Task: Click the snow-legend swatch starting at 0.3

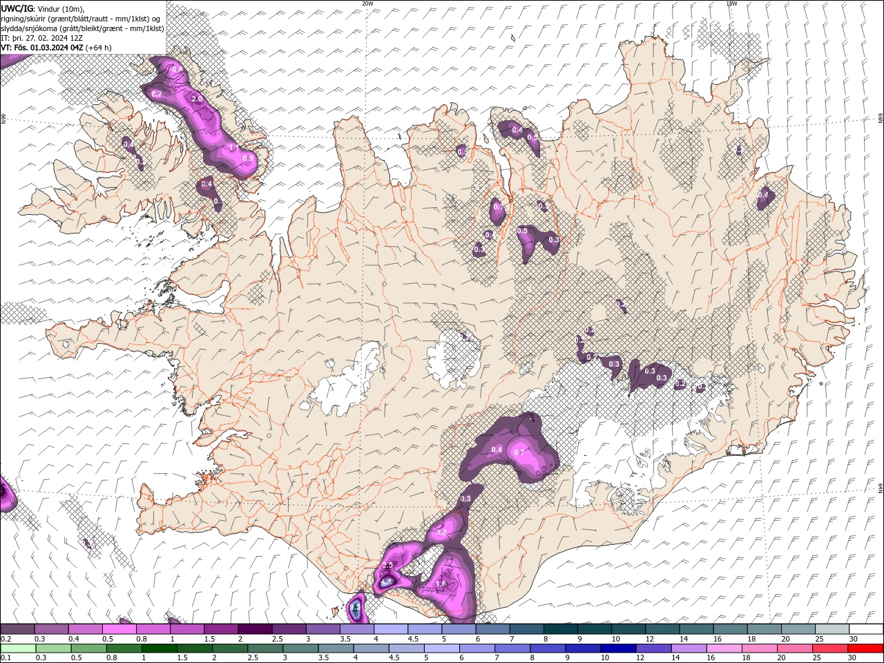Action: pos(51,629)
